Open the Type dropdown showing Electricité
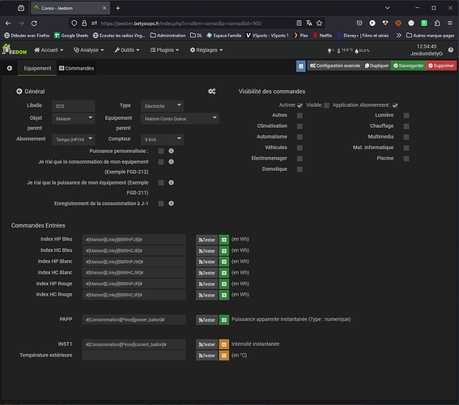459x405 pixels. [x=162, y=106]
